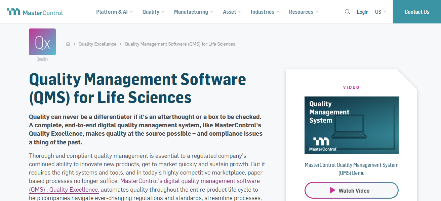Expand the Platform & AI dropdown
441x201 pixels.
tap(112, 11)
